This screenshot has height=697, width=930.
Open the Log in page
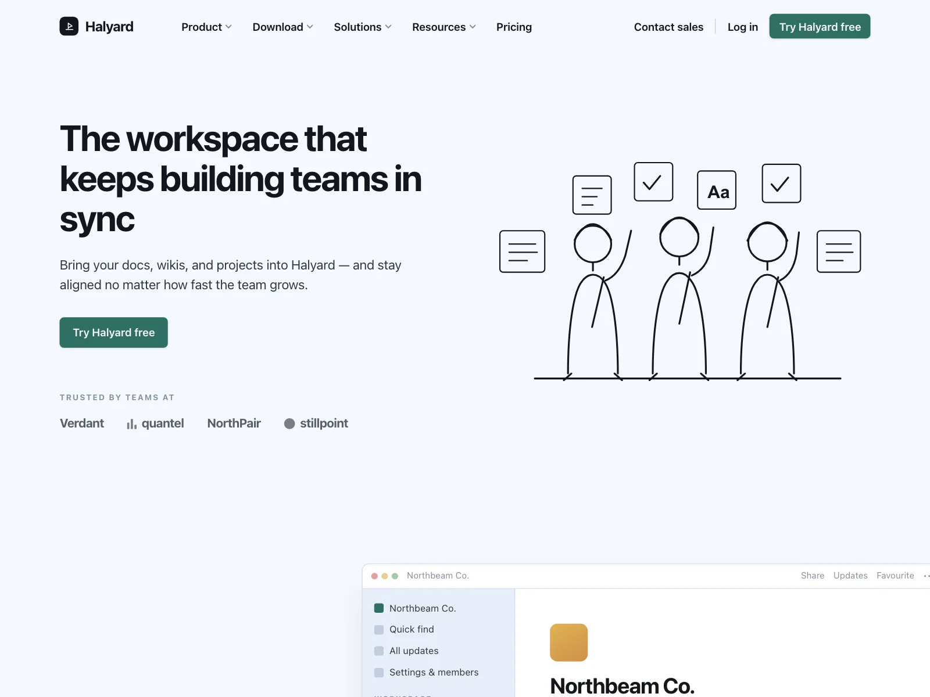coord(743,27)
